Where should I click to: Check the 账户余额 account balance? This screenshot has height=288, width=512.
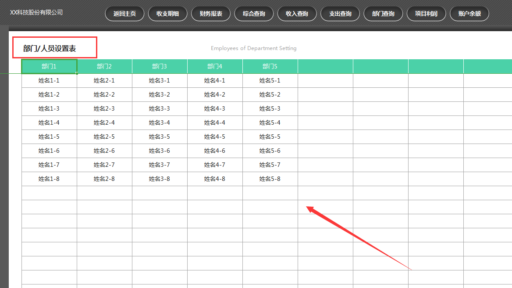point(469,14)
